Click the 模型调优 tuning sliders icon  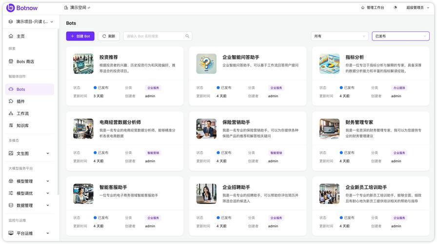[x=11, y=193]
